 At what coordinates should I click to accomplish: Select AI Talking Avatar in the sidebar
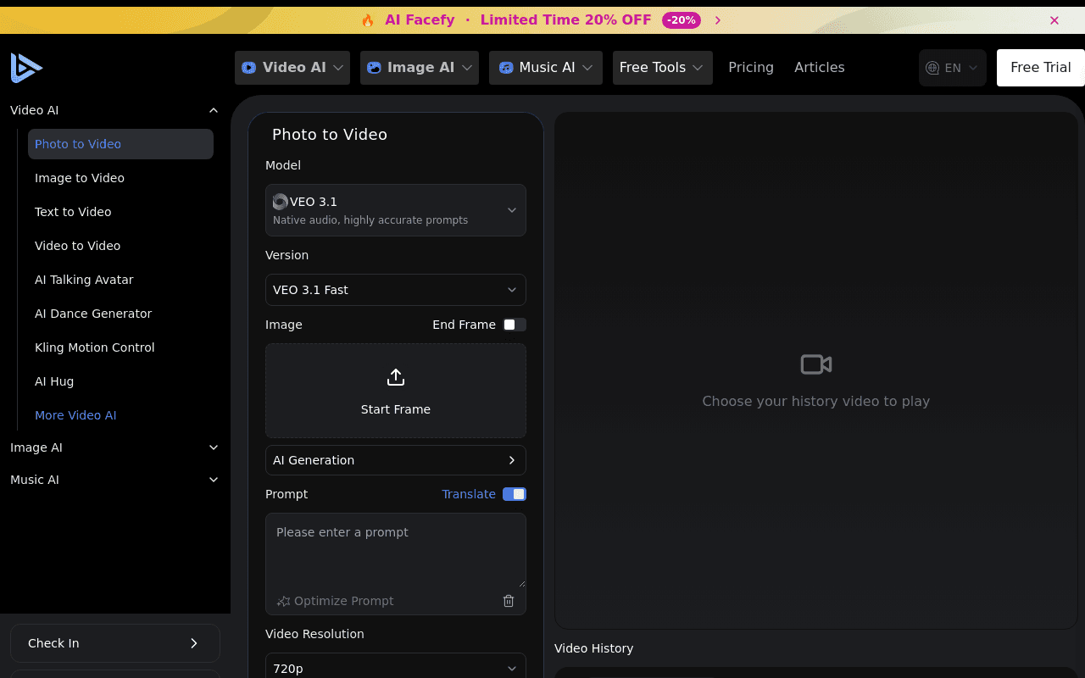(x=84, y=280)
